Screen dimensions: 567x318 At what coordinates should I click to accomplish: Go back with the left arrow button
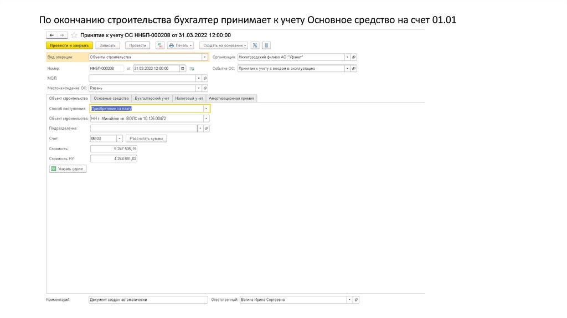click(51, 35)
